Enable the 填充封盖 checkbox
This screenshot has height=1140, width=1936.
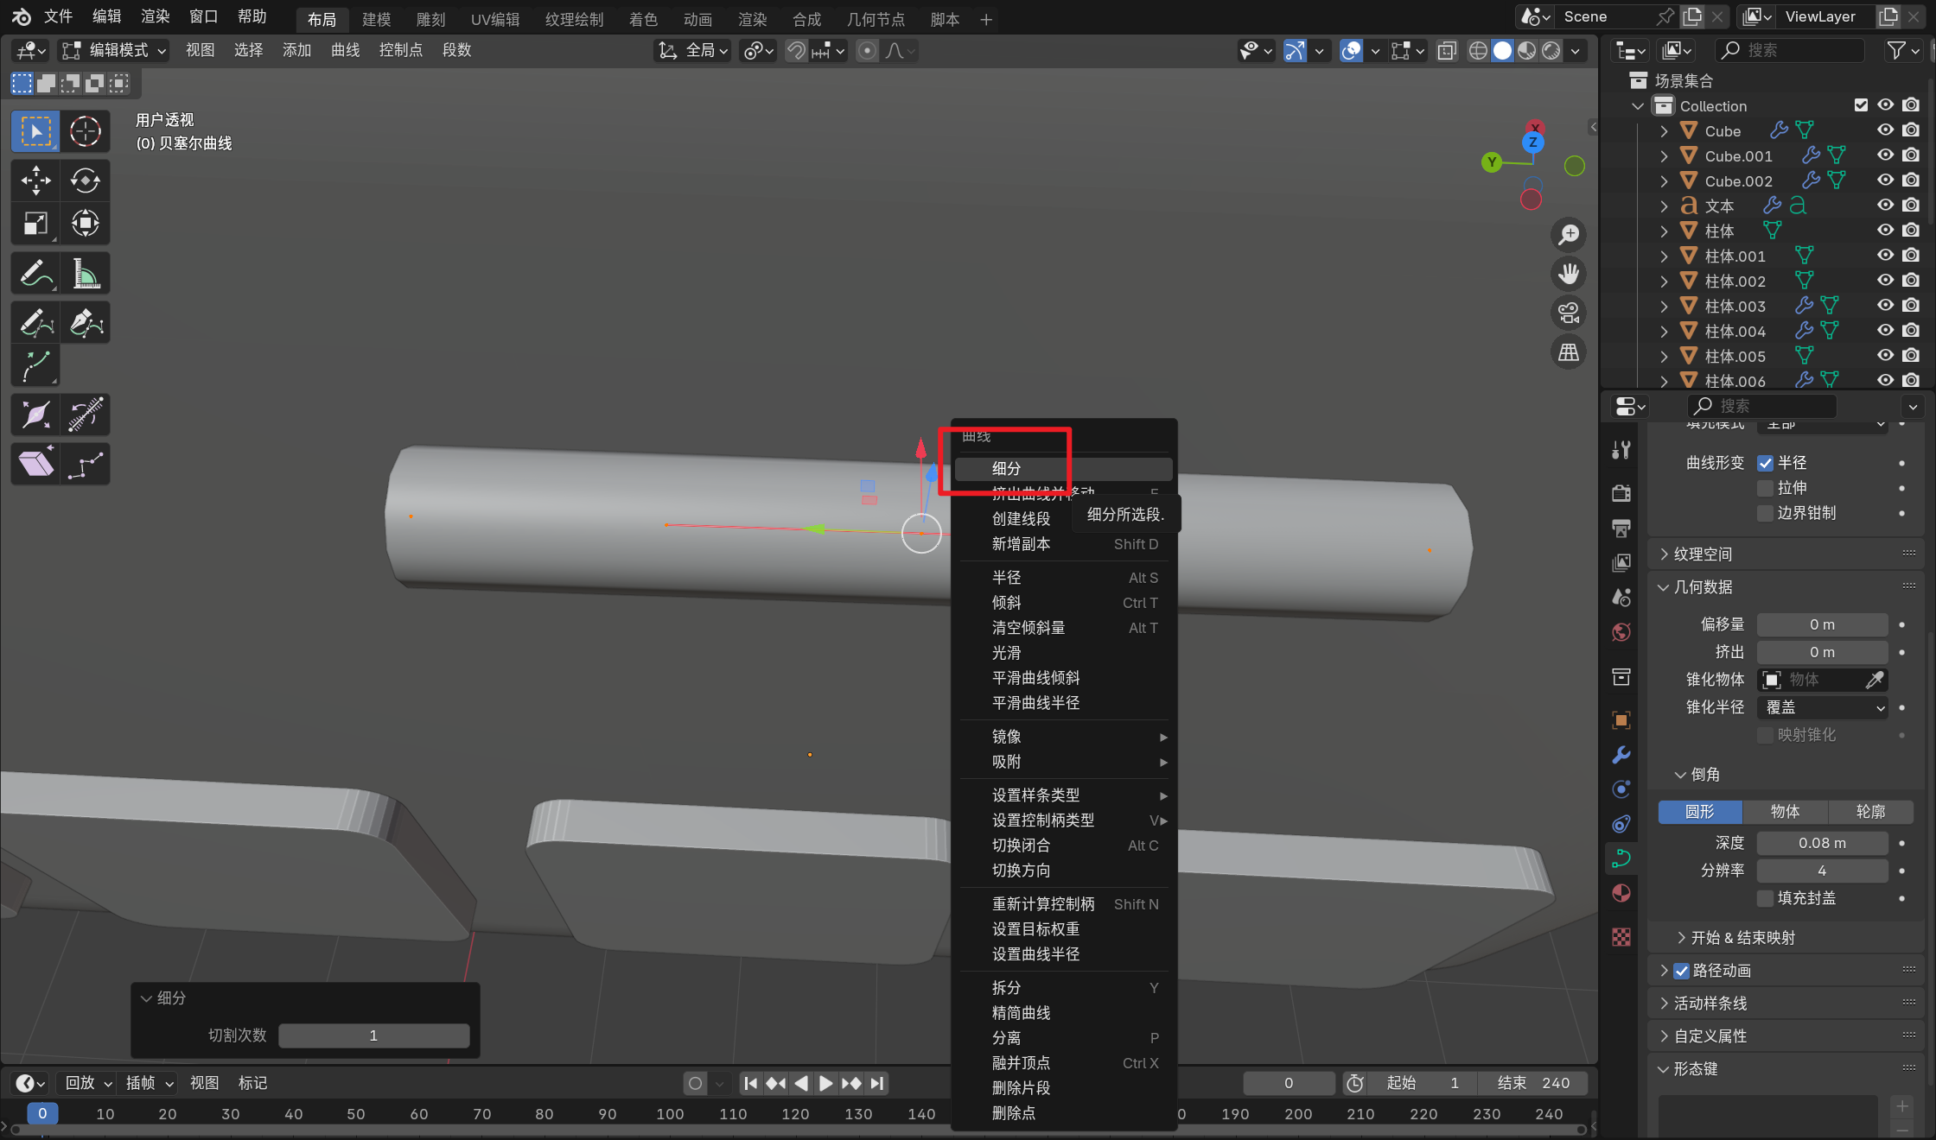tap(1766, 898)
